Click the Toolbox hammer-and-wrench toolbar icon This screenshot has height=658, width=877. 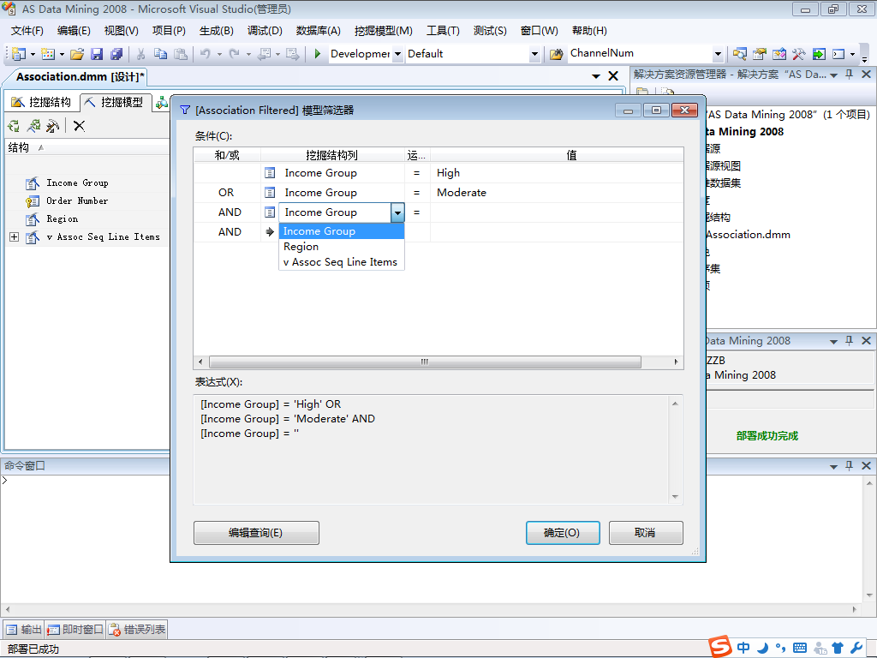[799, 54]
